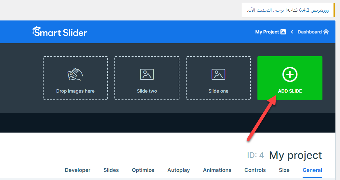Open the Dashboard breadcrumb link
This screenshot has width=340, height=180.
(309, 32)
